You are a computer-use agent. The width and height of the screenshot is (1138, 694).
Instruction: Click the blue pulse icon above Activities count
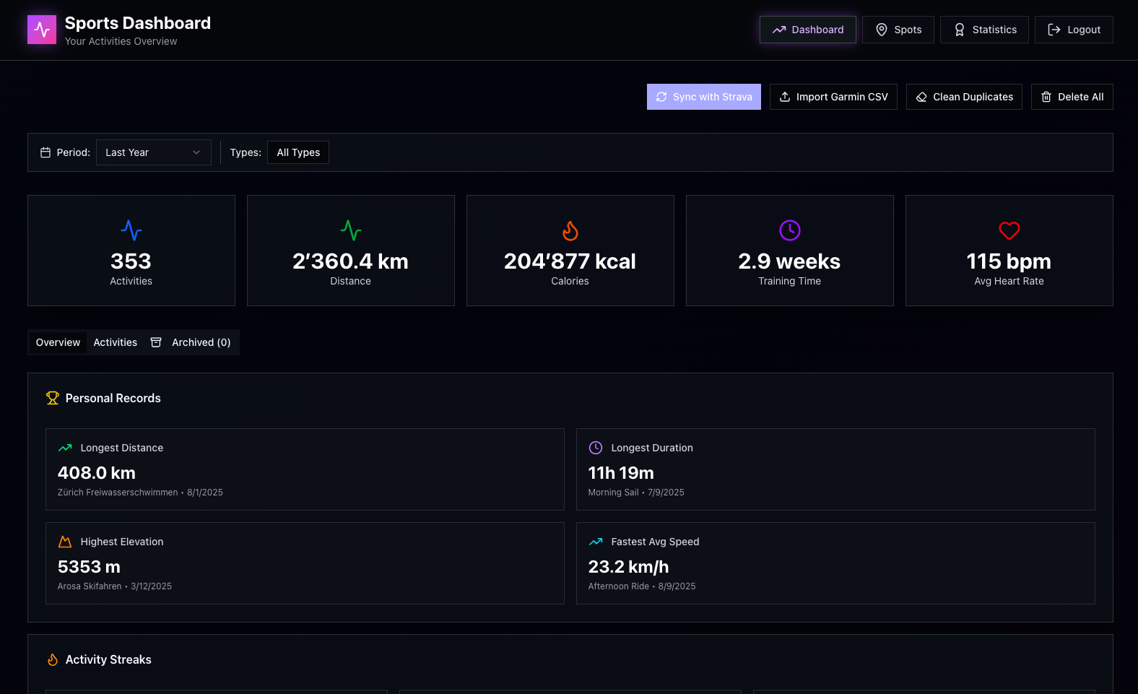pos(131,230)
